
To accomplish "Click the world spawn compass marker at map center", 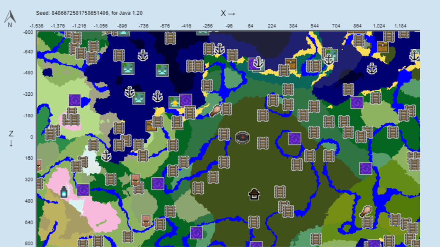I will tap(243, 137).
